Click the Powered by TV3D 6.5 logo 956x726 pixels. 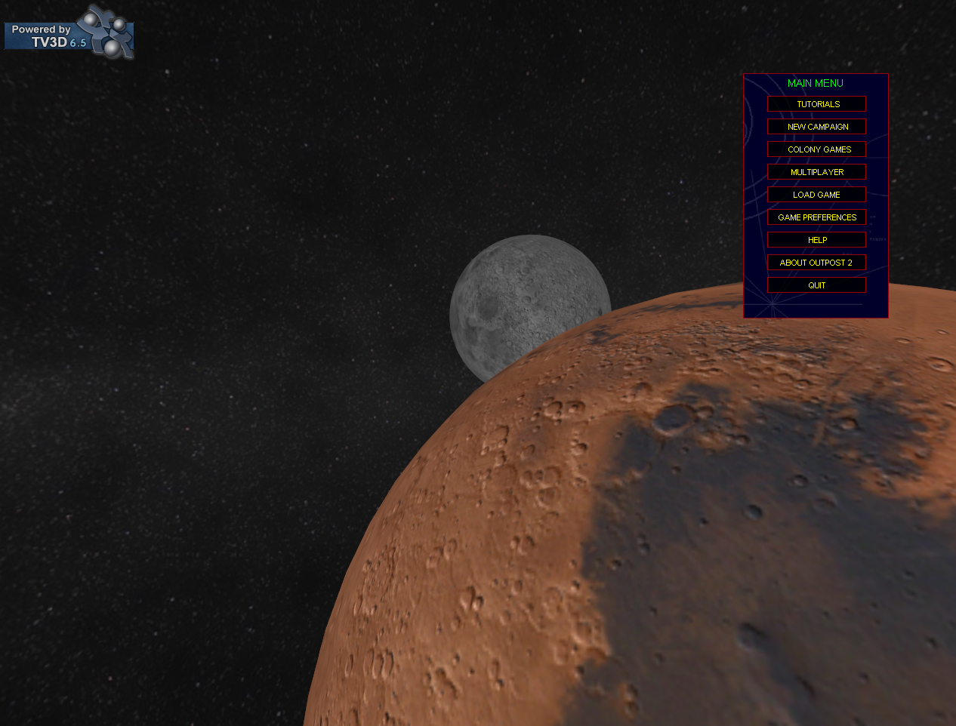[69, 32]
